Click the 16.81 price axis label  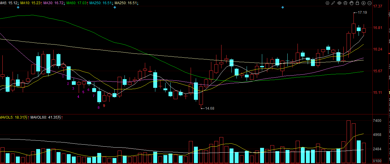point(378,28)
